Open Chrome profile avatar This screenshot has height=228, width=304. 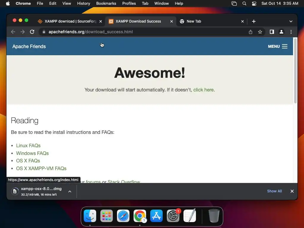[281, 32]
